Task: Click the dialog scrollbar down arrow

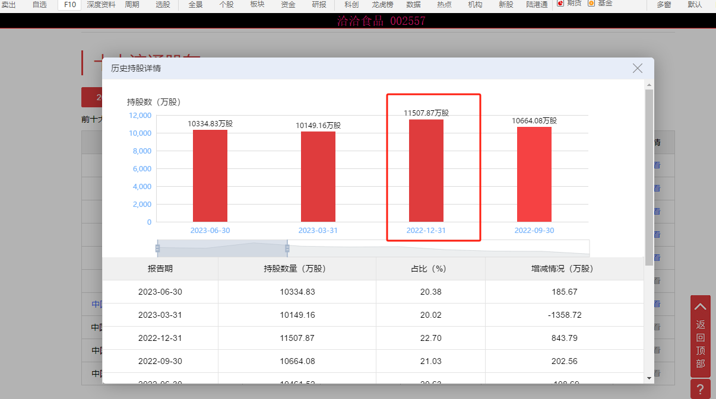Action: pos(649,378)
